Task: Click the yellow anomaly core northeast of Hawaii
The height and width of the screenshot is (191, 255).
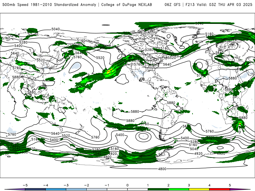Action: 109,71
